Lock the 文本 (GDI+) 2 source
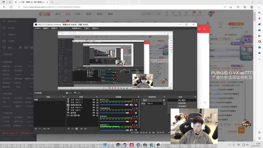This screenshot has height=148, width=263. [97, 108]
